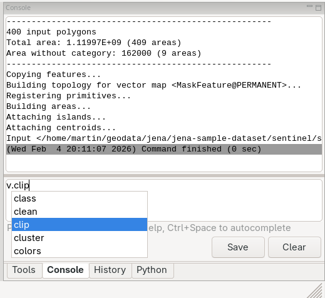The image size is (325, 298).
Task: Click the 'Building topology for vector map' line
Action: [153, 85]
